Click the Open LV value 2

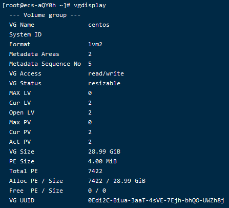click(x=90, y=112)
